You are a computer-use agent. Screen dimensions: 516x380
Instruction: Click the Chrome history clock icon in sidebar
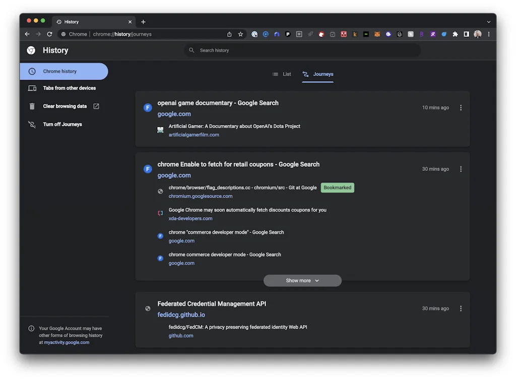pos(33,71)
